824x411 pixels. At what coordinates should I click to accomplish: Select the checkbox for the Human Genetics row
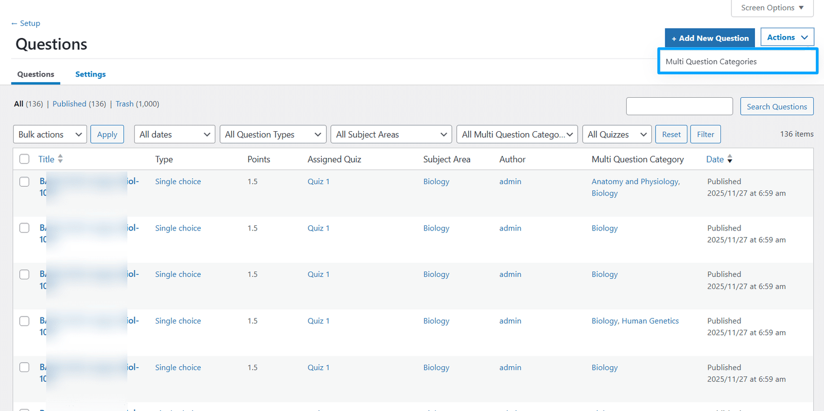(x=24, y=321)
